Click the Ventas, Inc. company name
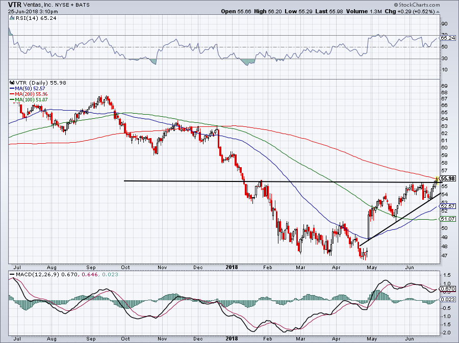Viewport: 459px width, 343px height. coord(38,5)
